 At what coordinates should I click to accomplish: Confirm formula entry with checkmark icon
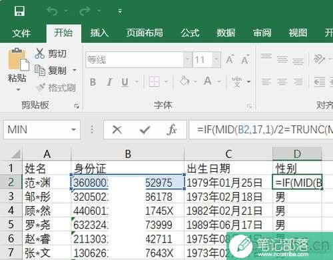coord(145,129)
